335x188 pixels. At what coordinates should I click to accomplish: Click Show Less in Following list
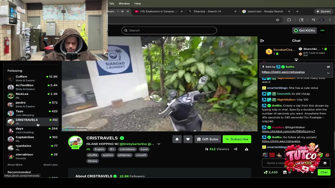[x=51, y=165]
